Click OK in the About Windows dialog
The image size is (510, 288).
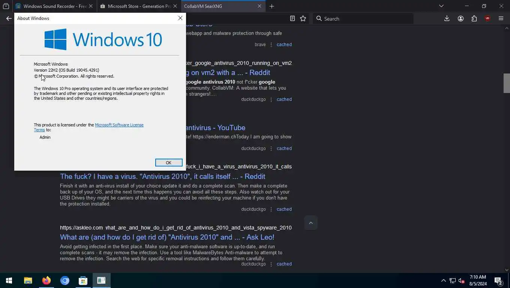click(169, 162)
